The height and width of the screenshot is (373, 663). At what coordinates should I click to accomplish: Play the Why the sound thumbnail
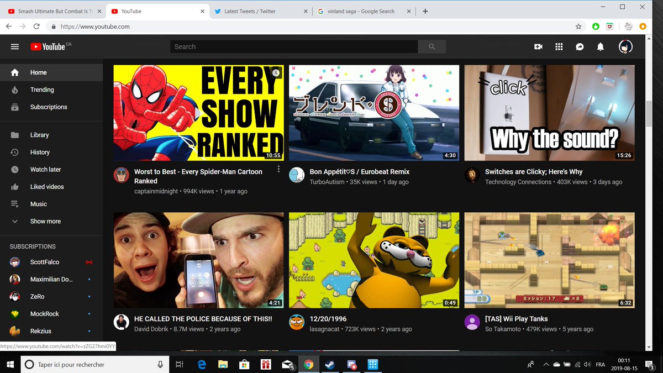[549, 113]
